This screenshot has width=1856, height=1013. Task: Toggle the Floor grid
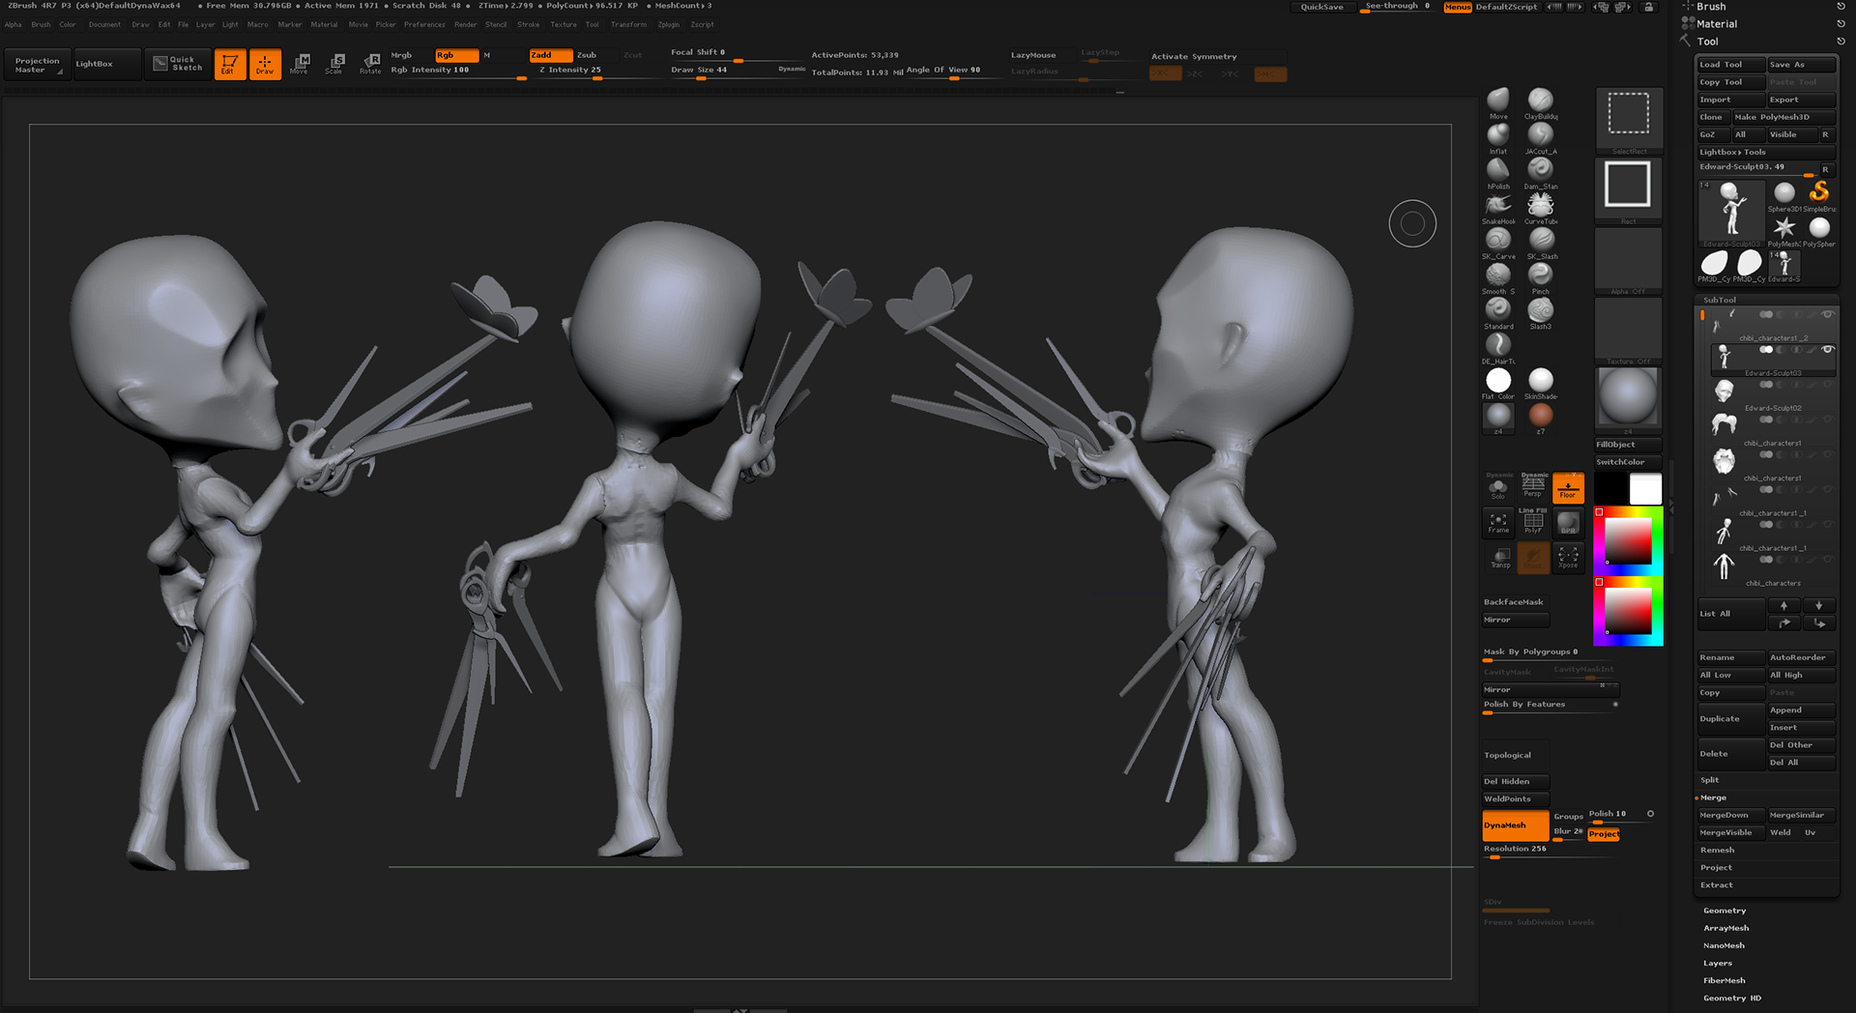(x=1568, y=487)
